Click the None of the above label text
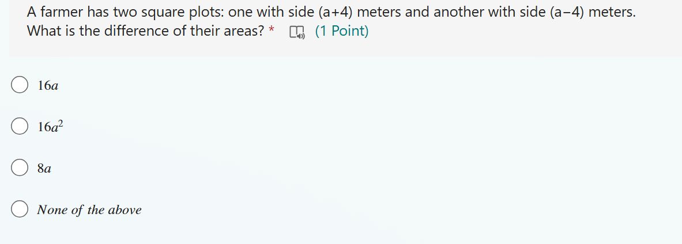This screenshot has height=244, width=682. click(89, 210)
